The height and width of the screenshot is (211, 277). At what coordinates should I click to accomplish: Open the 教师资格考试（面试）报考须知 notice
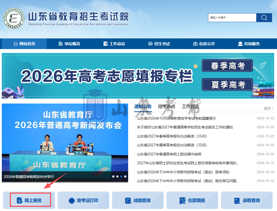(x=183, y=172)
